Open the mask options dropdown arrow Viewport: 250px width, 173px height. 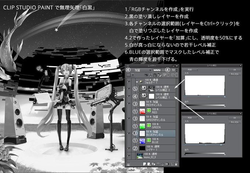pos(168,75)
